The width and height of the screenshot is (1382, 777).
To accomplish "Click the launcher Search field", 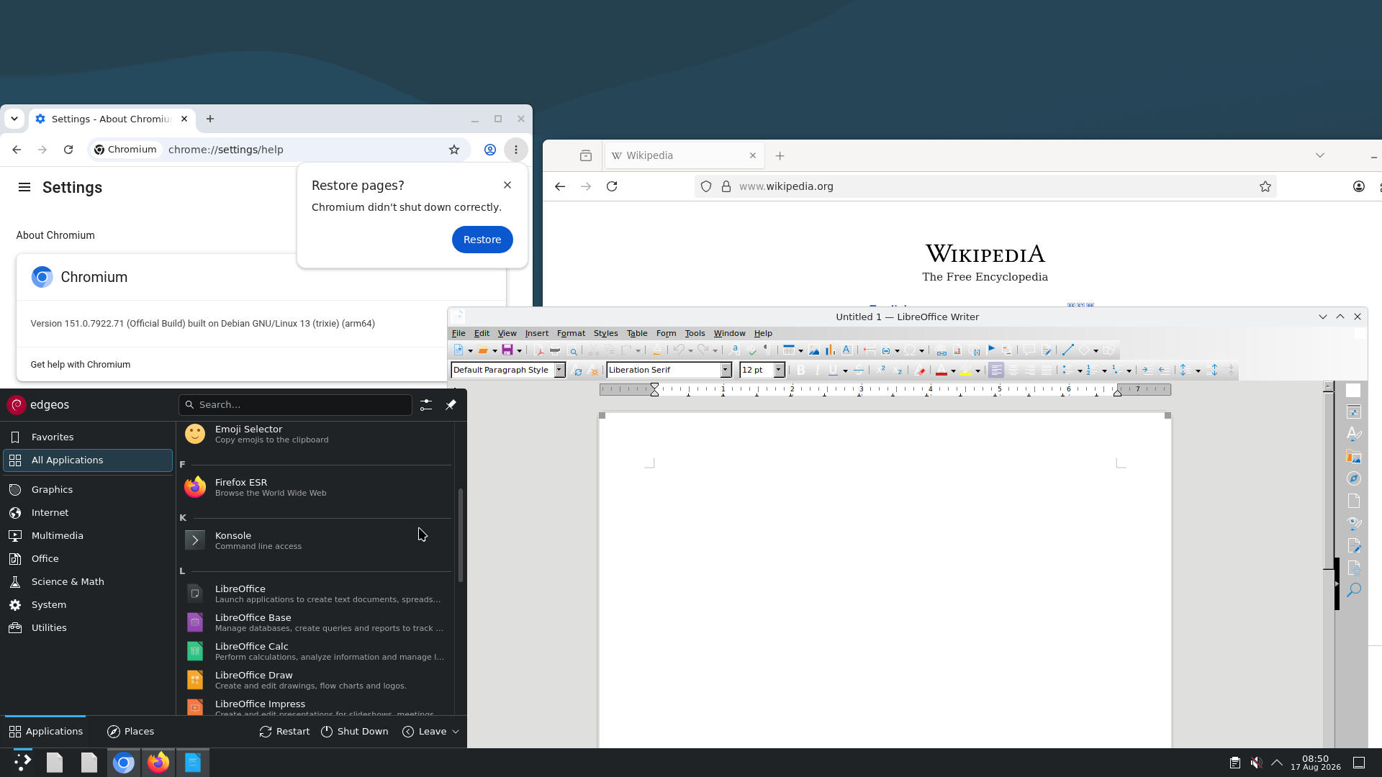I will click(295, 405).
